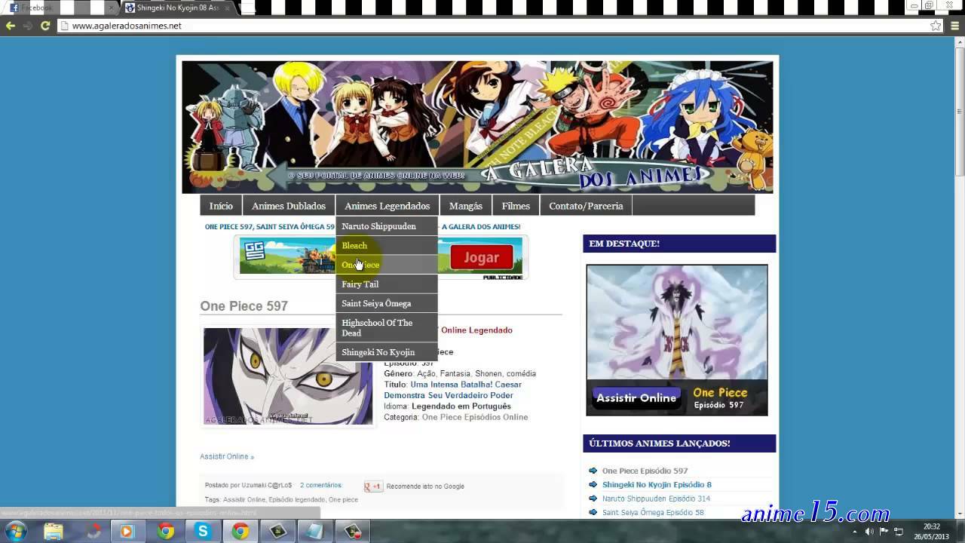Choose Highschool Of The Dead from dropdown

coord(386,327)
